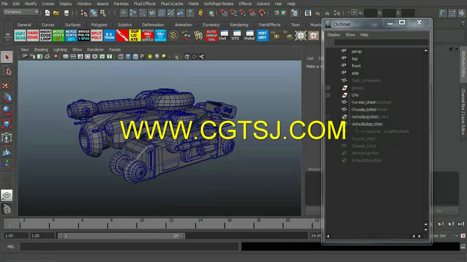The width and height of the screenshot is (467, 262).
Task: Click the SOFT EDGE shelf button
Action: [20, 36]
